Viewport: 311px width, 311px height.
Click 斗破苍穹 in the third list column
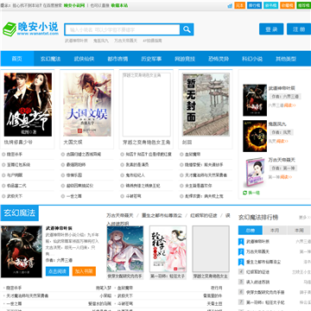tap(133, 196)
